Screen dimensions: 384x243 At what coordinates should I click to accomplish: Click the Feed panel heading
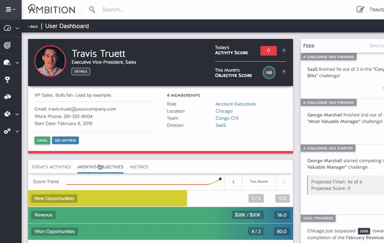308,46
